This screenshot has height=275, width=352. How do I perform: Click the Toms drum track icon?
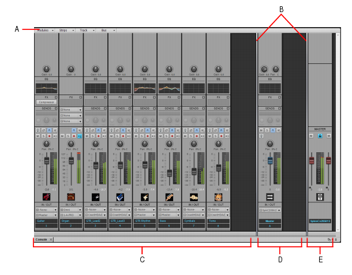point(218,197)
